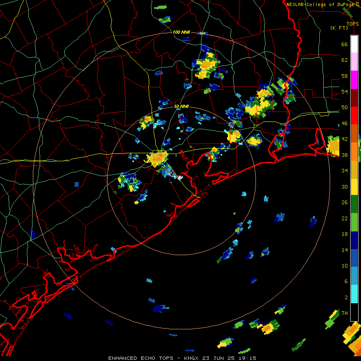Screen dimensions: 361x361
Task: Click the TH threshold label on legend
Action: (345, 313)
